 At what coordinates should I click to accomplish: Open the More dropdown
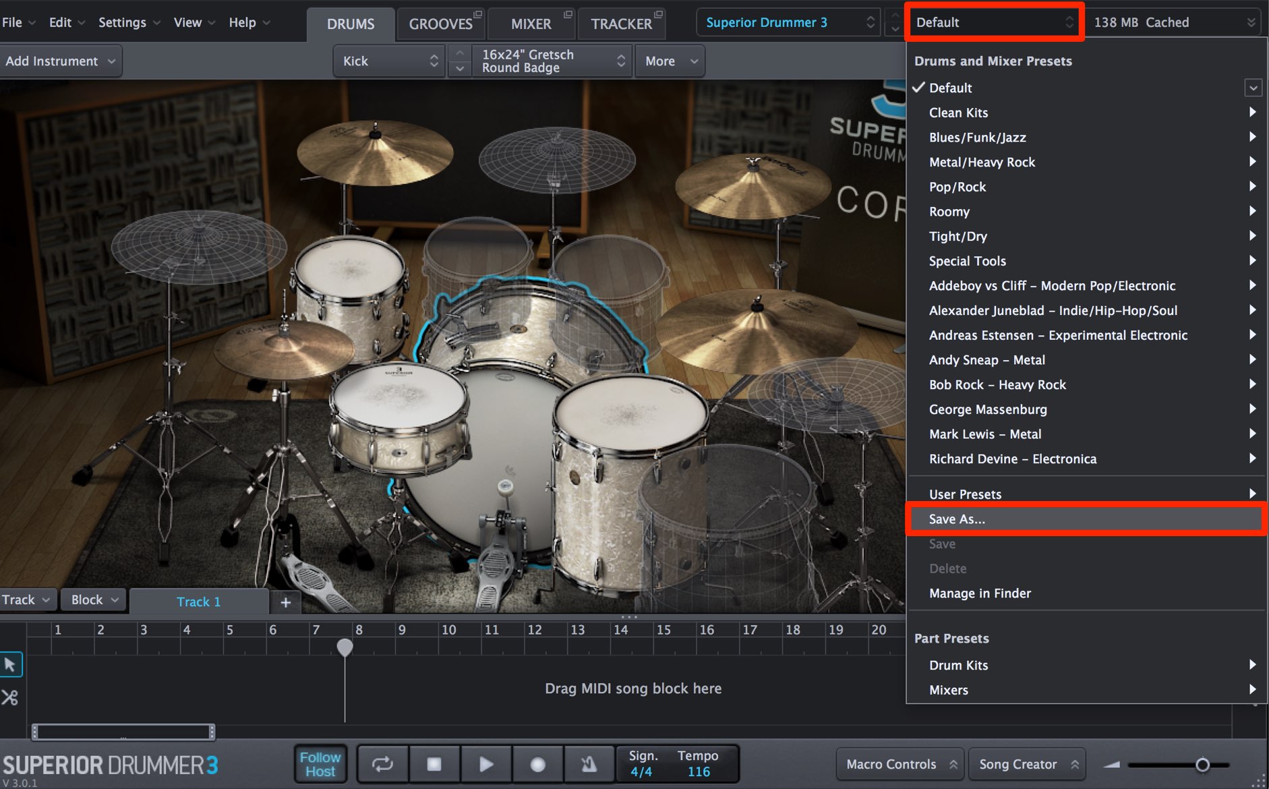pyautogui.click(x=670, y=61)
